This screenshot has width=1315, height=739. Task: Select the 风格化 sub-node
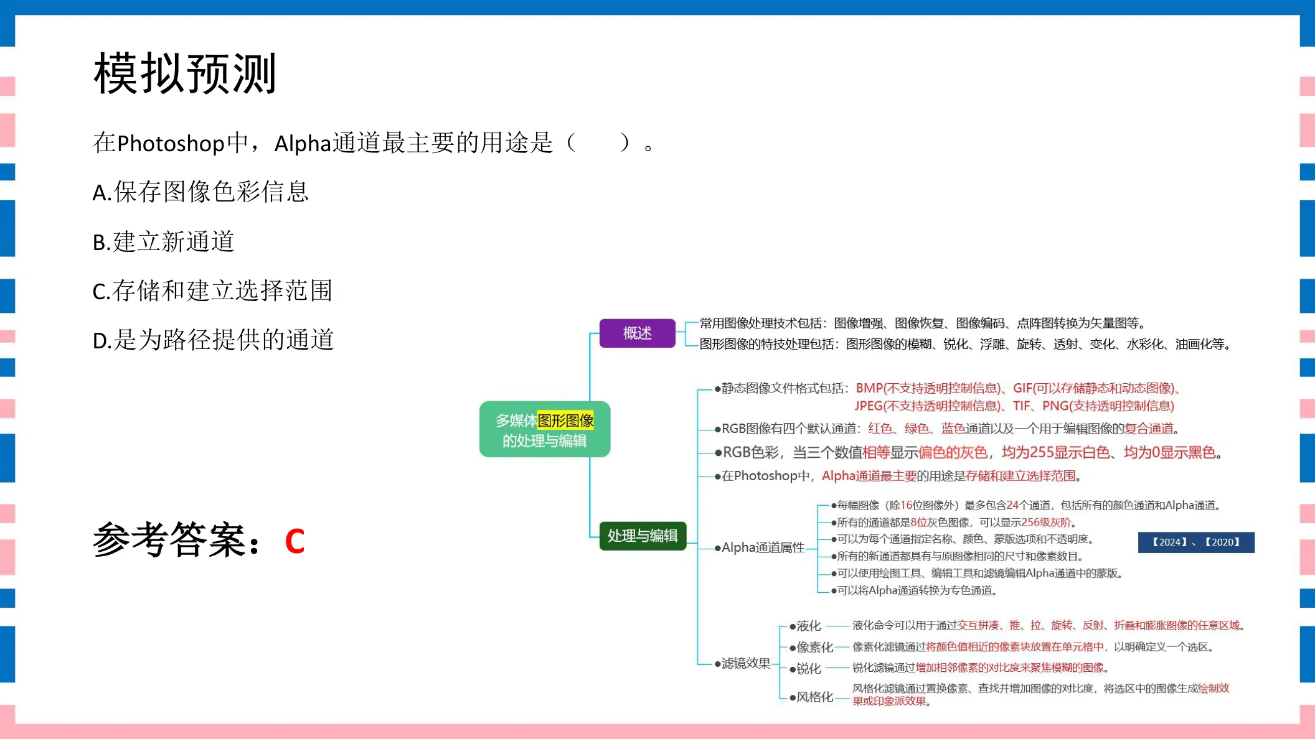point(811,697)
